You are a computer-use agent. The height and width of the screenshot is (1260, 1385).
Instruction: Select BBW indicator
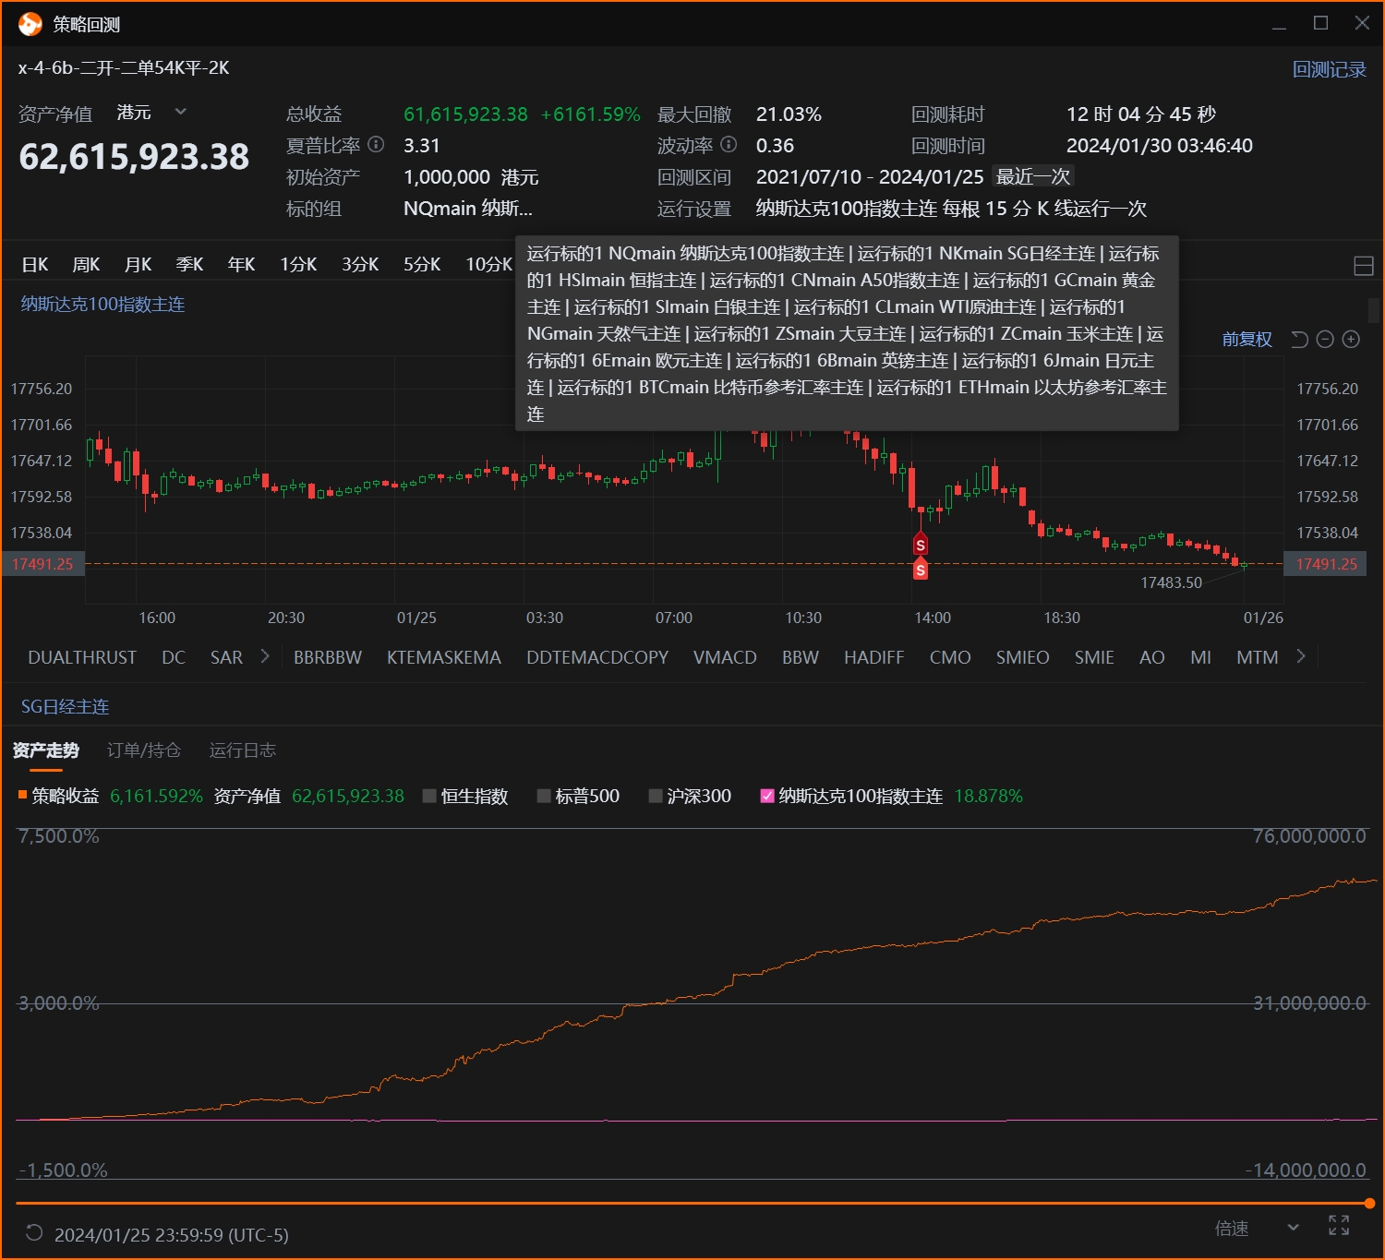click(801, 657)
